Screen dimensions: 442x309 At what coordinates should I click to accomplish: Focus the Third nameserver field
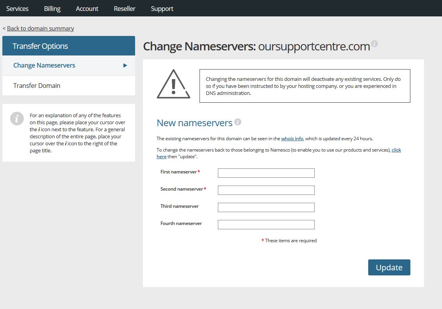point(266,207)
